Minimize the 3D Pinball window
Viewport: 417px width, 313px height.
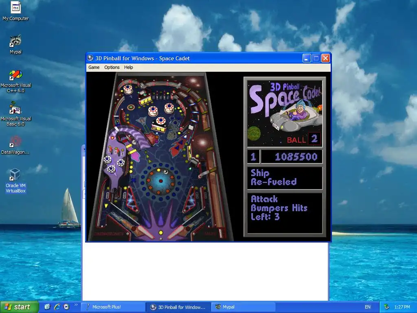pos(307,58)
